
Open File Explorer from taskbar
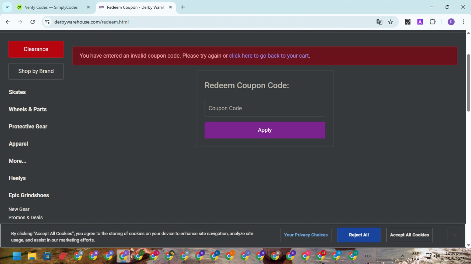32,256
